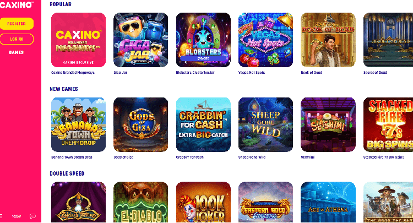This screenshot has height=223, width=413.
Task: Open the Gods of Giza thumbnail
Action: (140, 125)
